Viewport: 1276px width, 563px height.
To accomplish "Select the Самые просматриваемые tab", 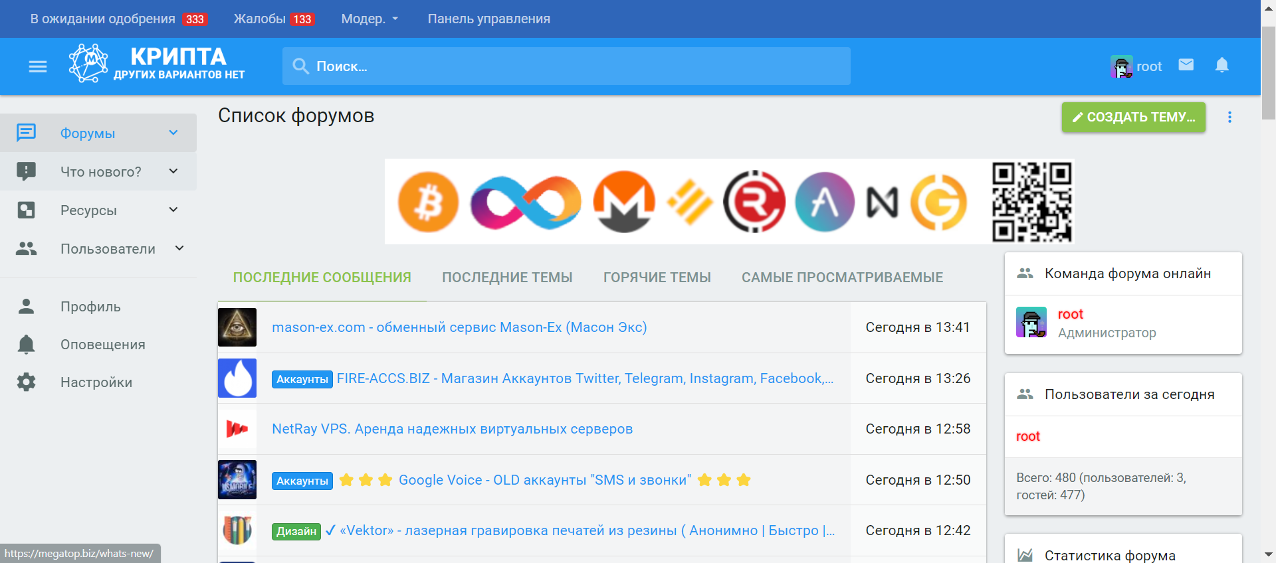I will [842, 278].
